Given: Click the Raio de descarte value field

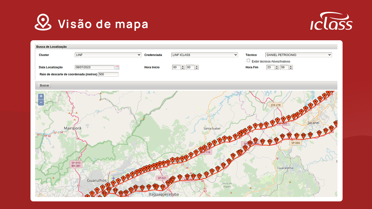Looking at the screenshot, I should 108,74.
